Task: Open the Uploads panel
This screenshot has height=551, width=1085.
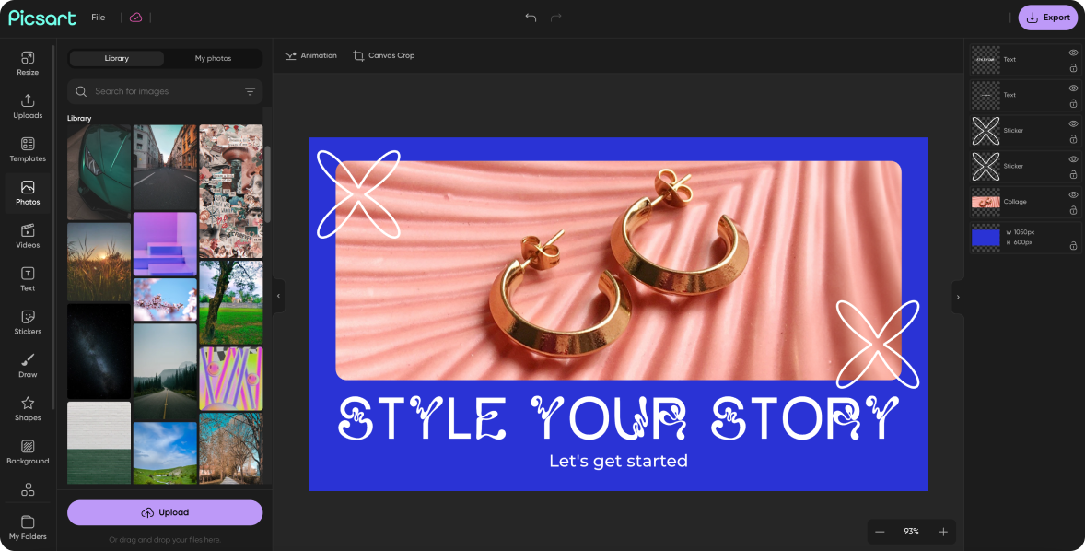Action: coord(28,107)
